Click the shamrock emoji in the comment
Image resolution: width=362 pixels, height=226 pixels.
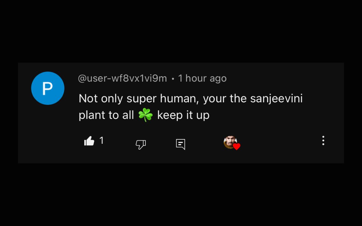click(145, 115)
